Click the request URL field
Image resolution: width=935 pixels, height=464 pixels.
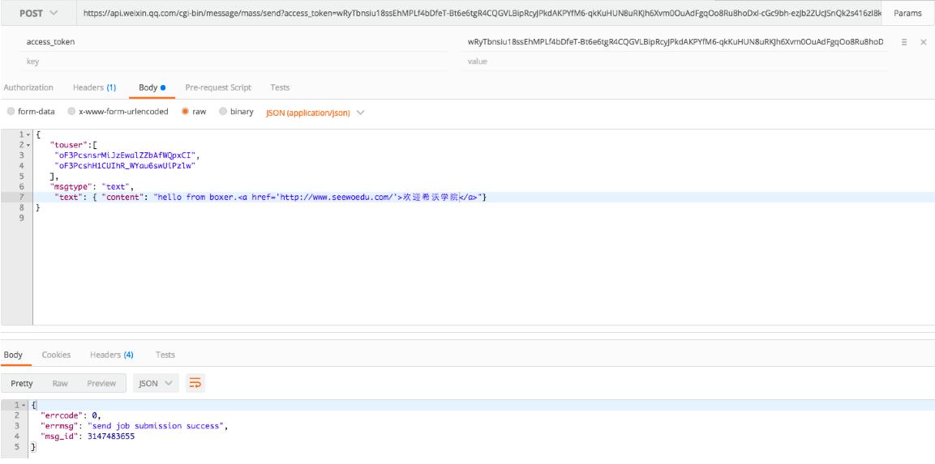point(478,12)
